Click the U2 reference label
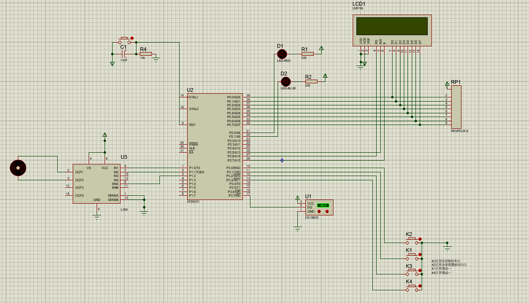This screenshot has width=529, height=303. coord(190,90)
